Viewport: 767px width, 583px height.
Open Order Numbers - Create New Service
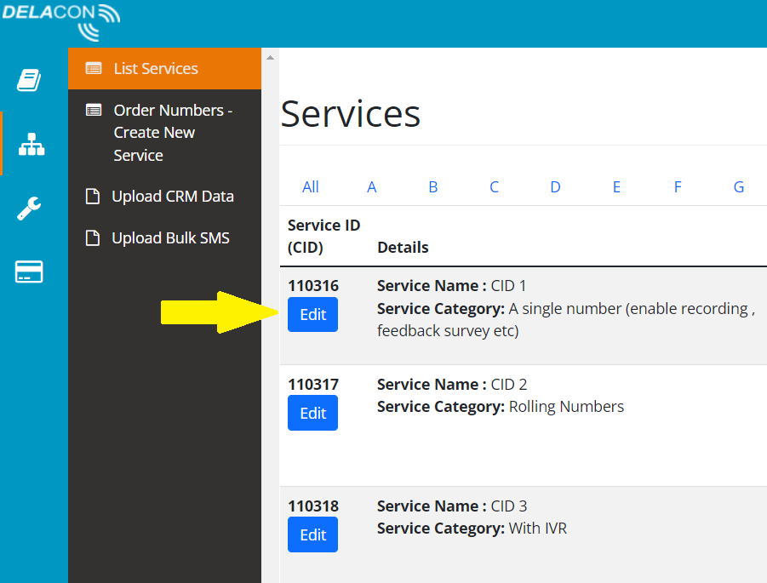tap(164, 133)
